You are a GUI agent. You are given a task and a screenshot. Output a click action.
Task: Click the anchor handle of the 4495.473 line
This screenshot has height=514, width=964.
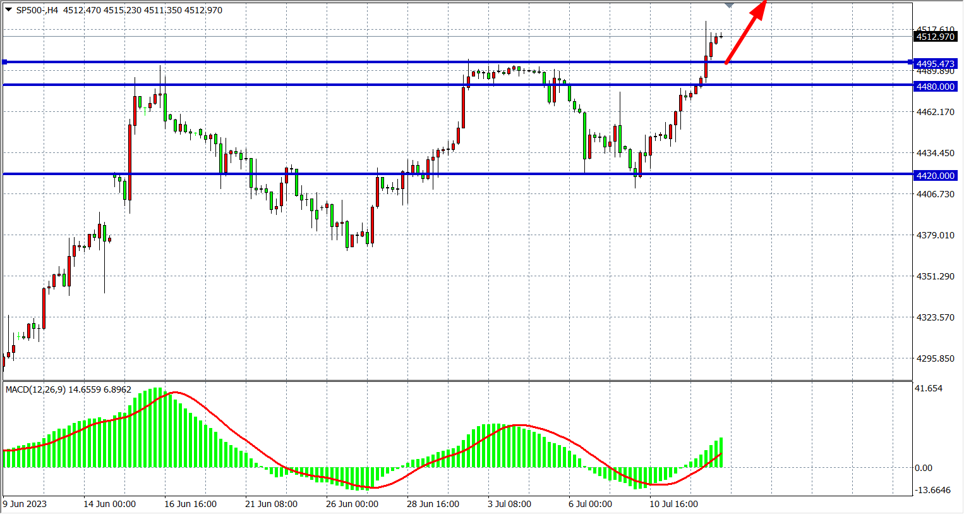point(5,62)
